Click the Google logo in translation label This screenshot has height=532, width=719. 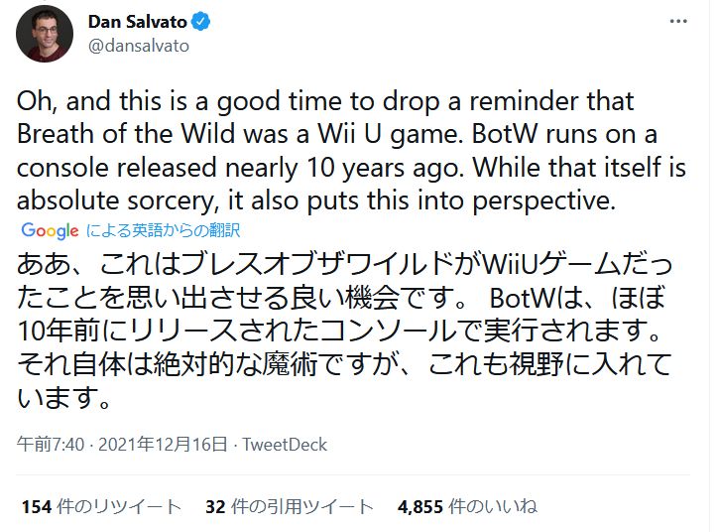click(x=50, y=230)
